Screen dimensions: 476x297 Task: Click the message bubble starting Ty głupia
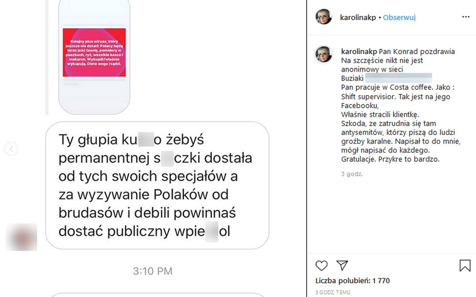coord(157,185)
